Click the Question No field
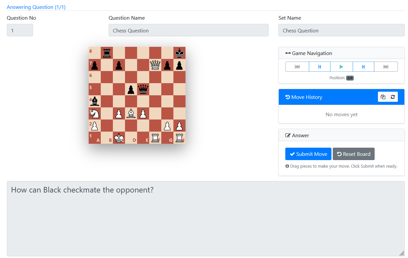 click(x=20, y=30)
